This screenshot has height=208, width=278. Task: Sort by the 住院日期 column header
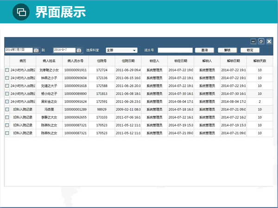point(128,61)
